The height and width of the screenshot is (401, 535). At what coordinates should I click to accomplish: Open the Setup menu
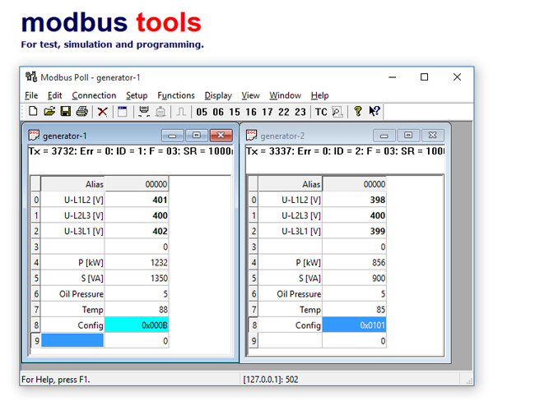click(x=137, y=96)
